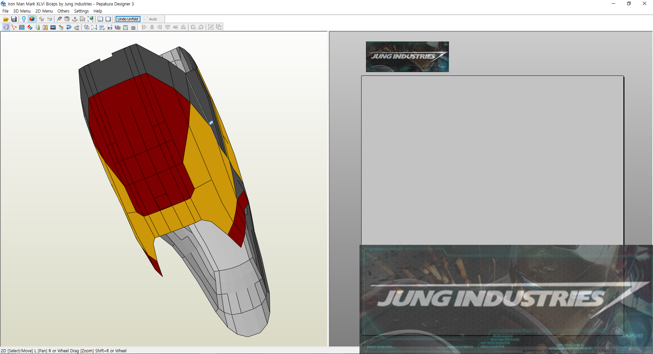The width and height of the screenshot is (653, 354).
Task: Open the Others menu
Action: (63, 11)
